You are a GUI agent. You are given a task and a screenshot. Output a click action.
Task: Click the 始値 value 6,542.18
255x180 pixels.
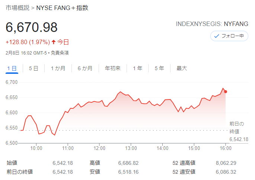(63, 163)
